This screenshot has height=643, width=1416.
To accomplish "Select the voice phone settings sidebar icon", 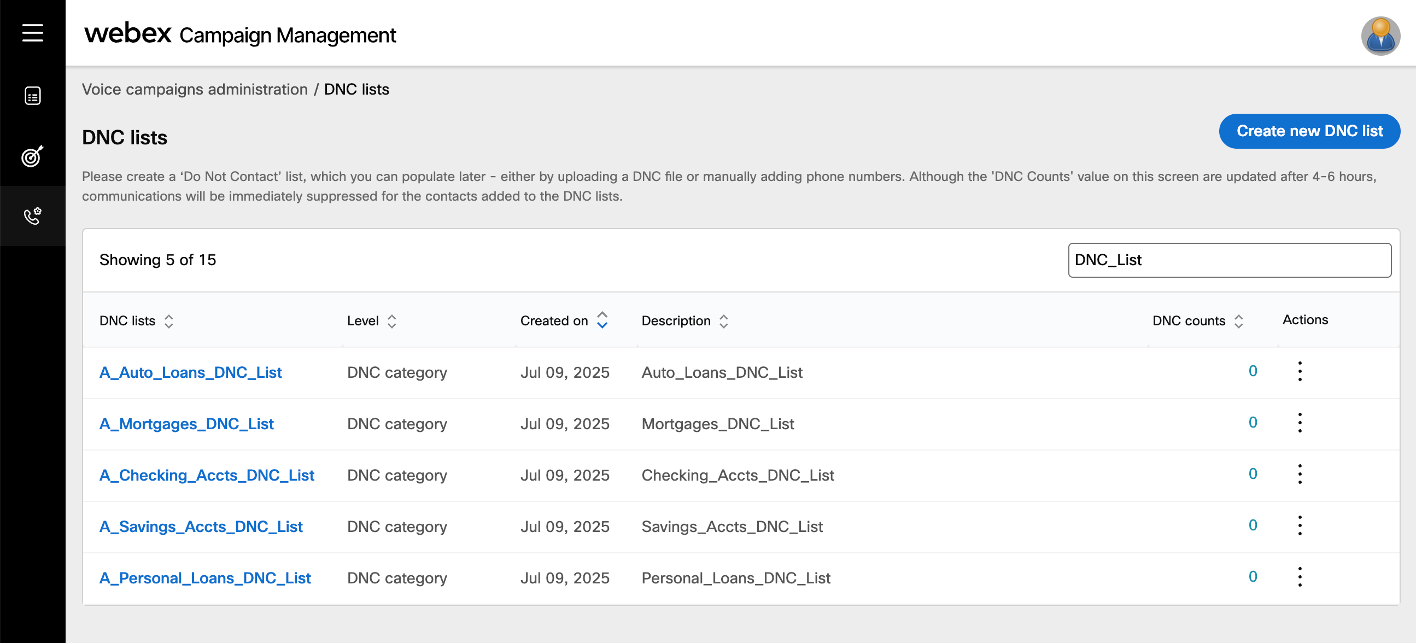I will coord(32,216).
